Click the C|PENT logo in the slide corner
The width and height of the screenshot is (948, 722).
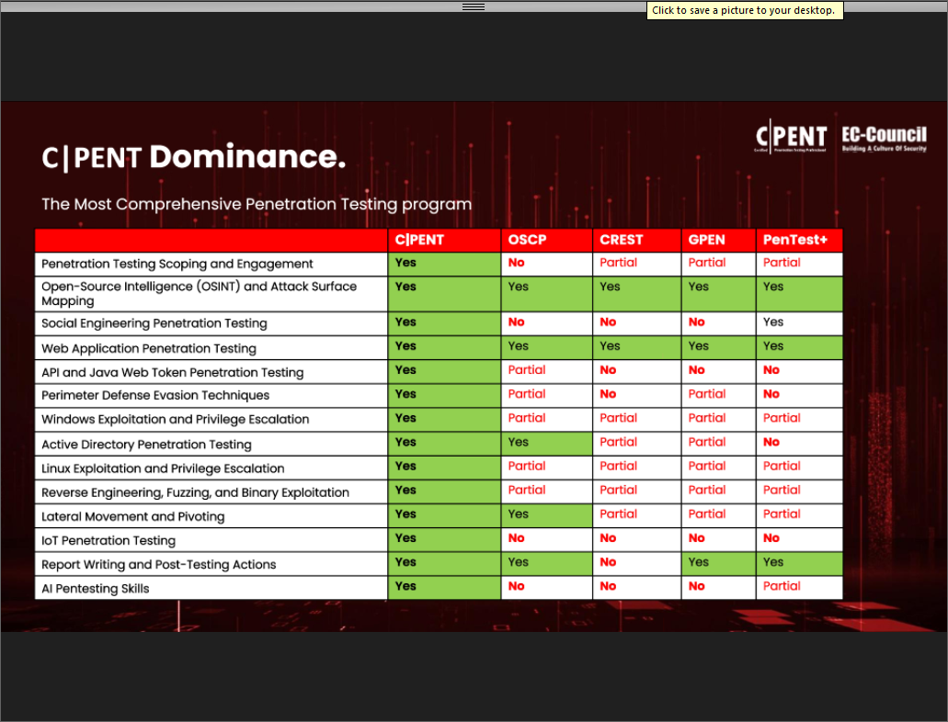click(791, 137)
